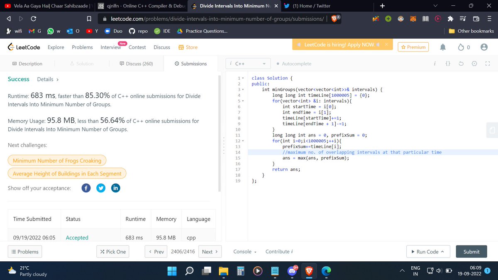Go back in browser history
The width and height of the screenshot is (498, 280).
[x=9, y=19]
